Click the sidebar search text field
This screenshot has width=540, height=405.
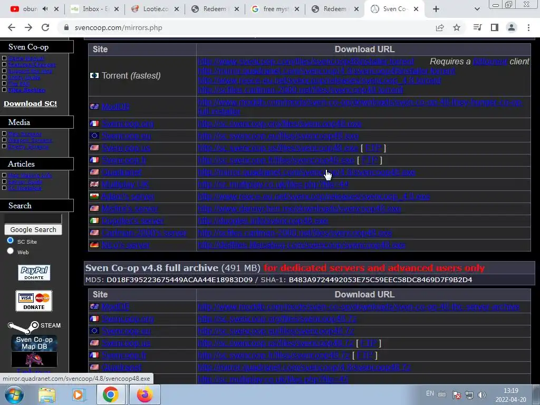(x=33, y=218)
